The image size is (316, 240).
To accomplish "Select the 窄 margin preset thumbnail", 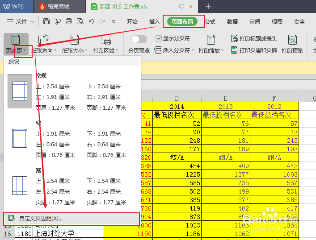I will point(20,138).
